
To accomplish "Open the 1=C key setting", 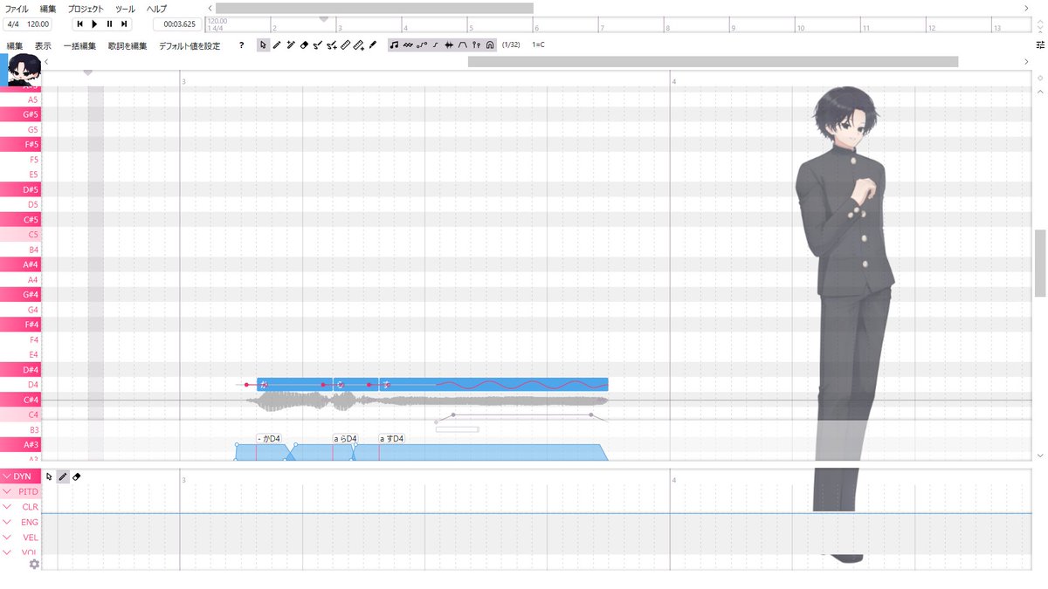I will 538,45.
